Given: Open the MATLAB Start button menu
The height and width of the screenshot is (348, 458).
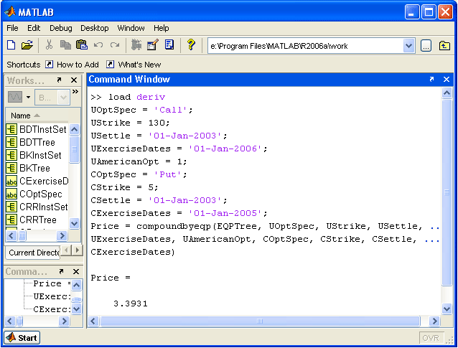Looking at the screenshot, I should click(x=22, y=338).
